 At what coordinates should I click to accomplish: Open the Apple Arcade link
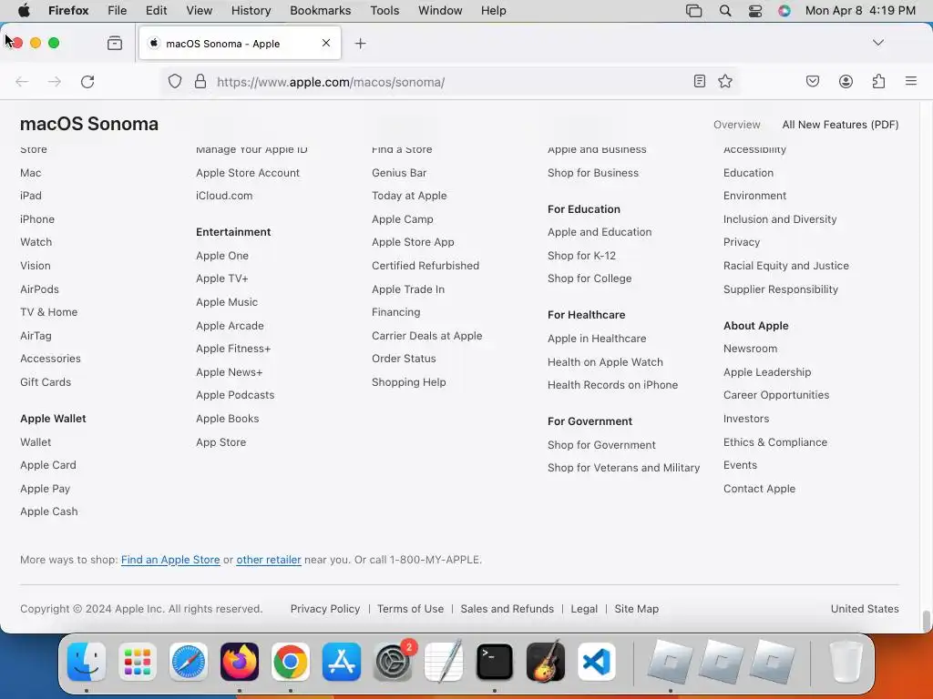[230, 326]
